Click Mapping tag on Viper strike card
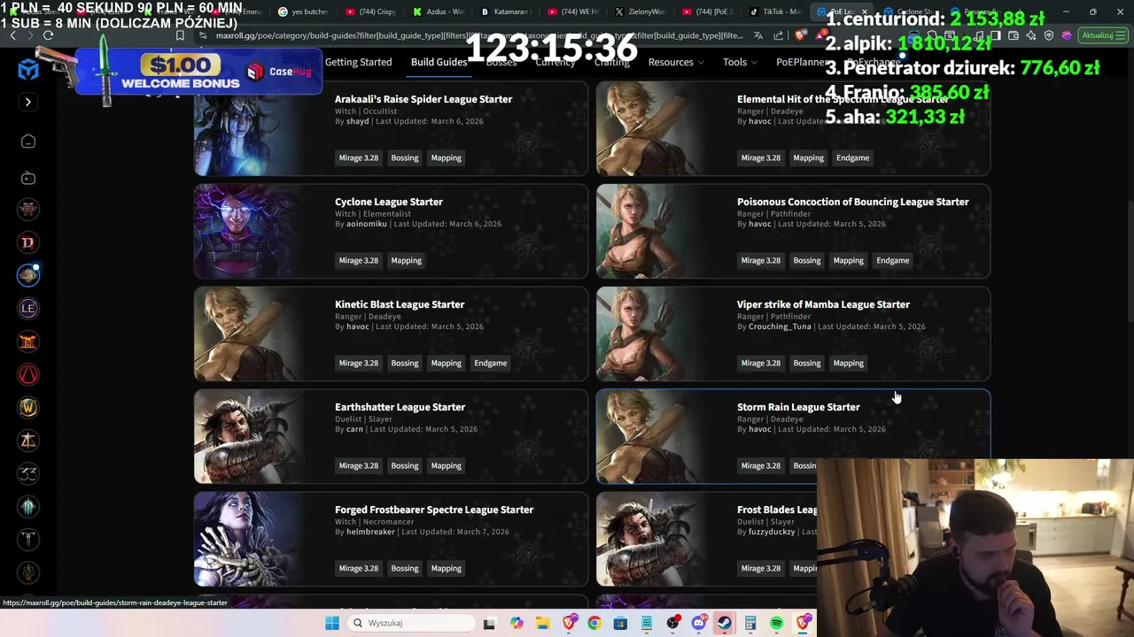Viewport: 1134px width, 637px height. point(848,363)
